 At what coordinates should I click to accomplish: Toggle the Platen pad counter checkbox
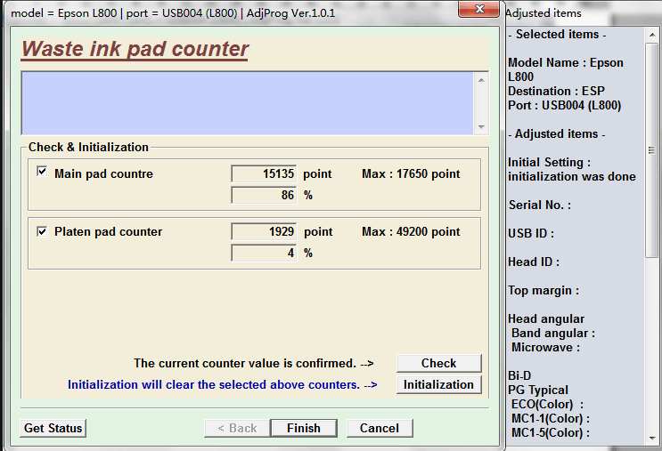[x=42, y=231]
